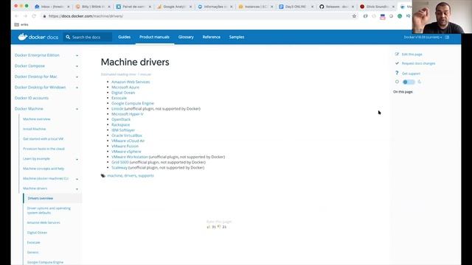Open the Amazon Web Services driver link
The image size is (472, 265).
(x=131, y=82)
